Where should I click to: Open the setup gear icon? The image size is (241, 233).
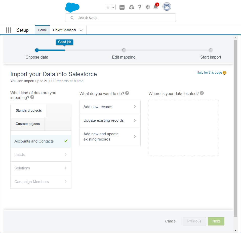point(148,7)
